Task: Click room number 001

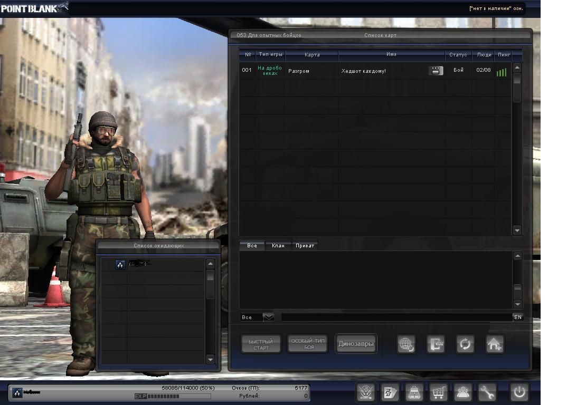Action: pos(247,70)
